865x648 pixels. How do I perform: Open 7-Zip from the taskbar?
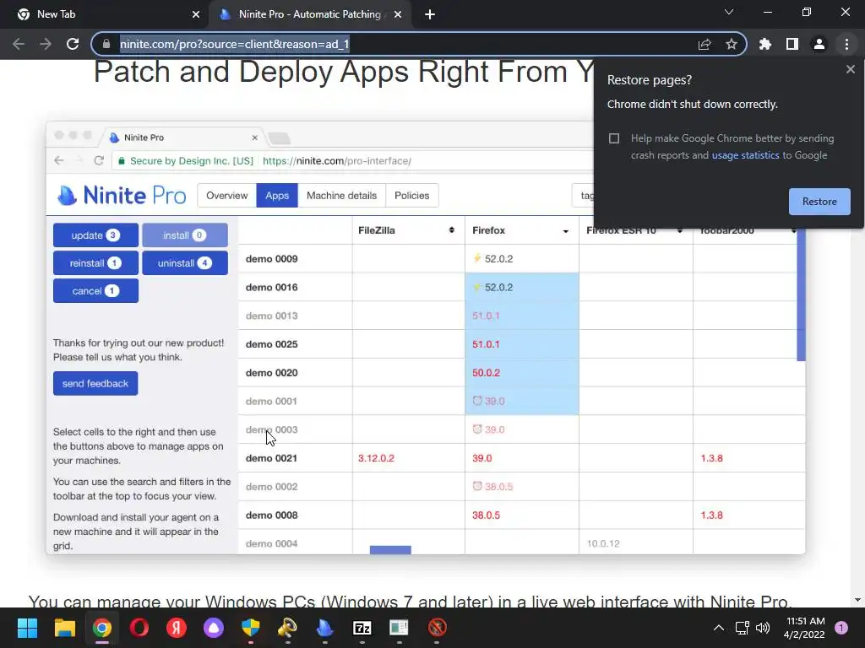(362, 628)
